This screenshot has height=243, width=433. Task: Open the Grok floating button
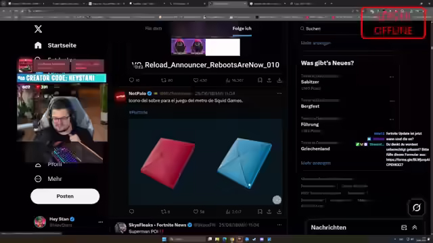pyautogui.click(x=417, y=207)
